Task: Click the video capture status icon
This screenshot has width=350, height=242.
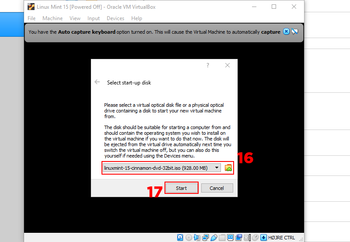Action: tap(238, 238)
